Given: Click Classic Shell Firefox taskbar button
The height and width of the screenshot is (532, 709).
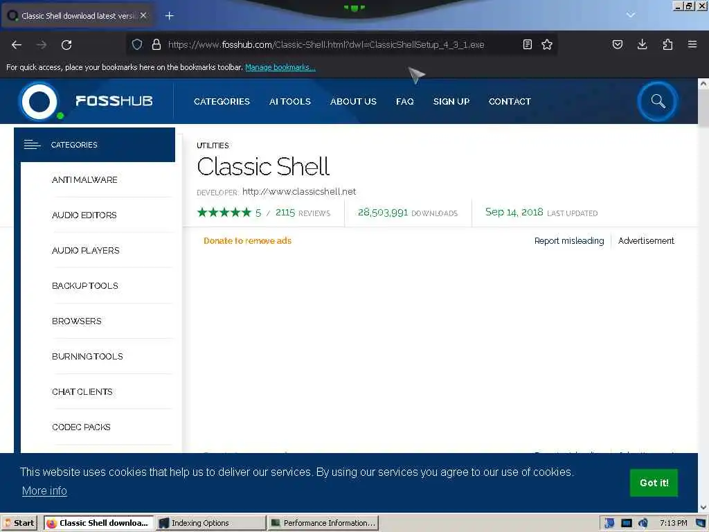Looking at the screenshot, I should click(98, 522).
